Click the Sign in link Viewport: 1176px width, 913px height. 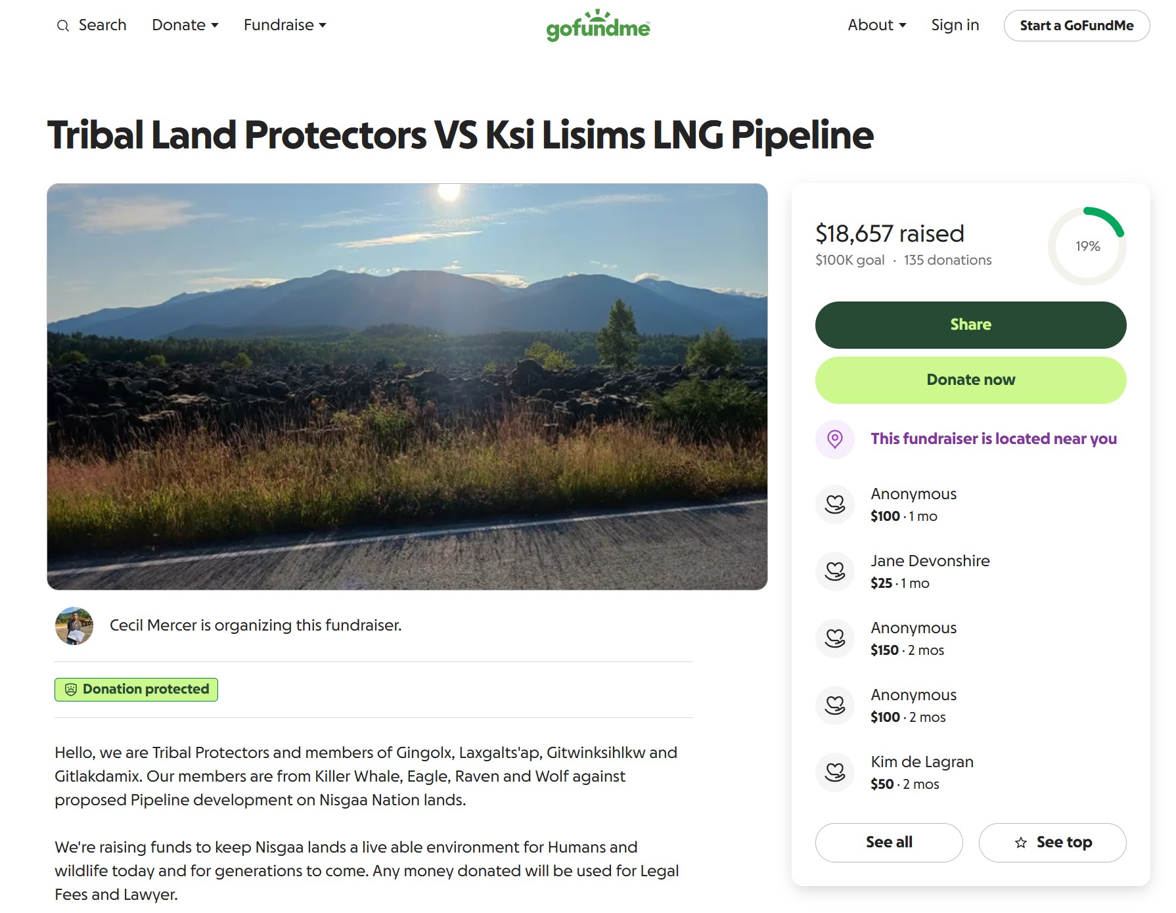[x=955, y=26]
